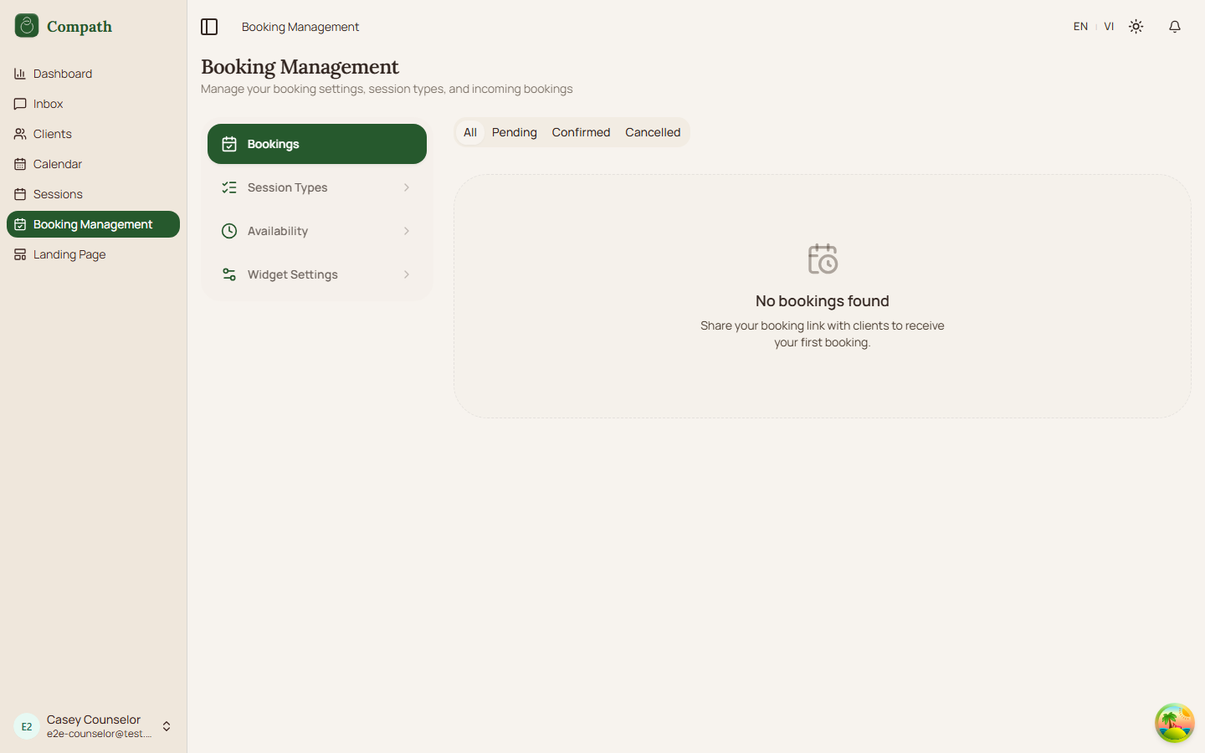
Task: Expand the Session Types section
Action: click(x=316, y=187)
